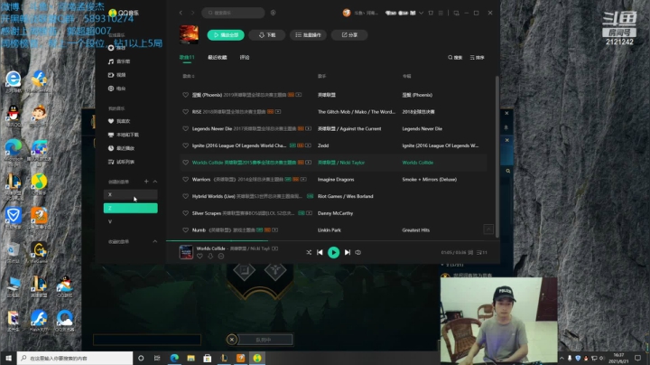Click the now-playing album thumbnail in the player bar
The image size is (650, 365).
pyautogui.click(x=186, y=252)
